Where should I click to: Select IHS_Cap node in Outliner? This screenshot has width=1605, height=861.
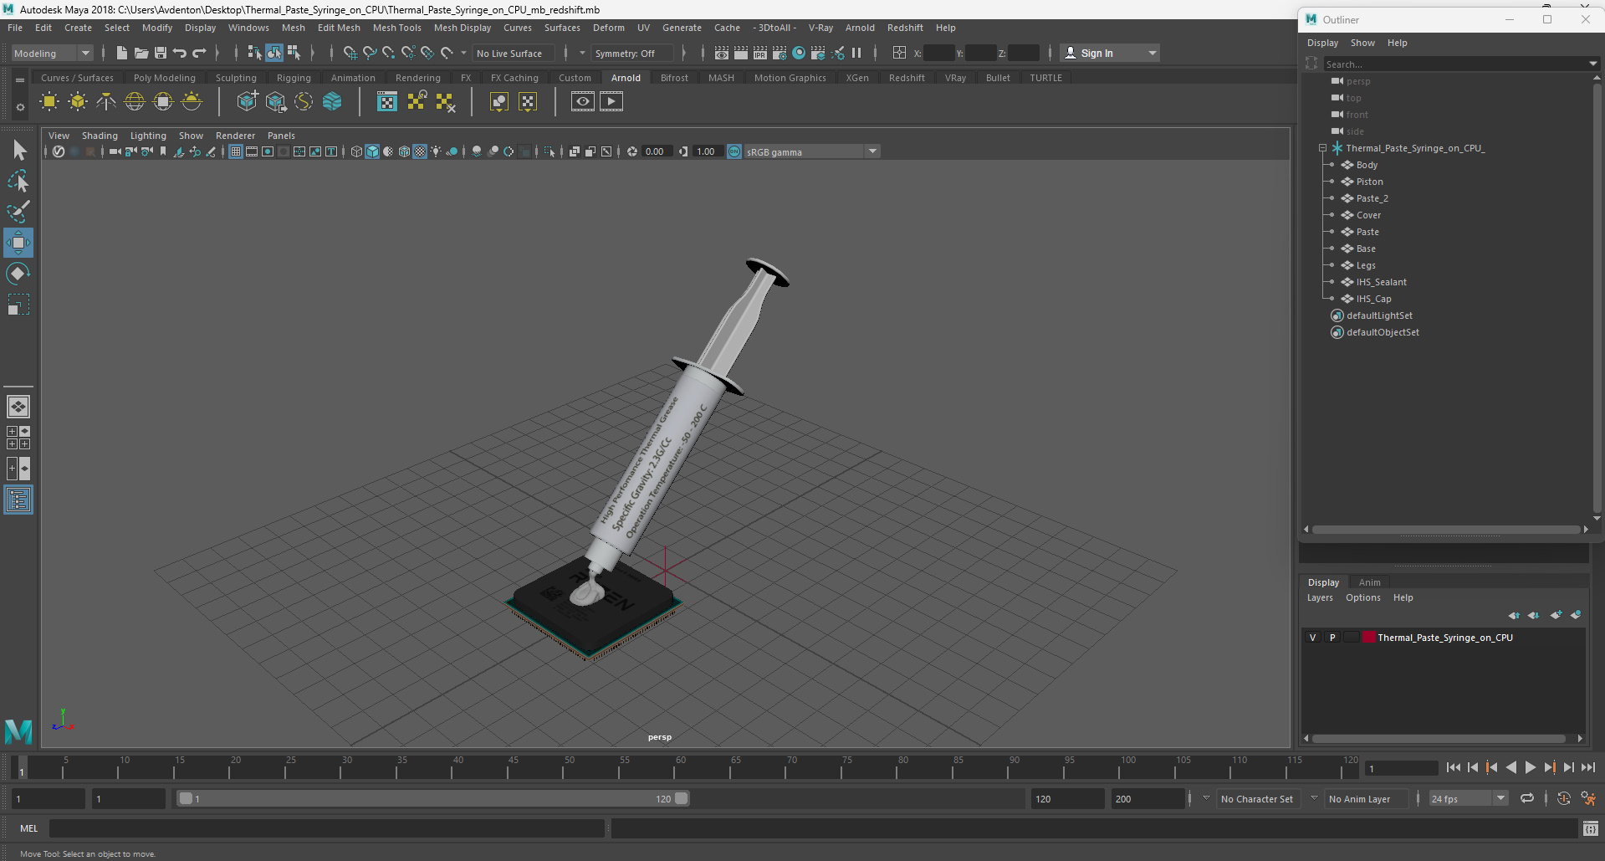[1373, 299]
